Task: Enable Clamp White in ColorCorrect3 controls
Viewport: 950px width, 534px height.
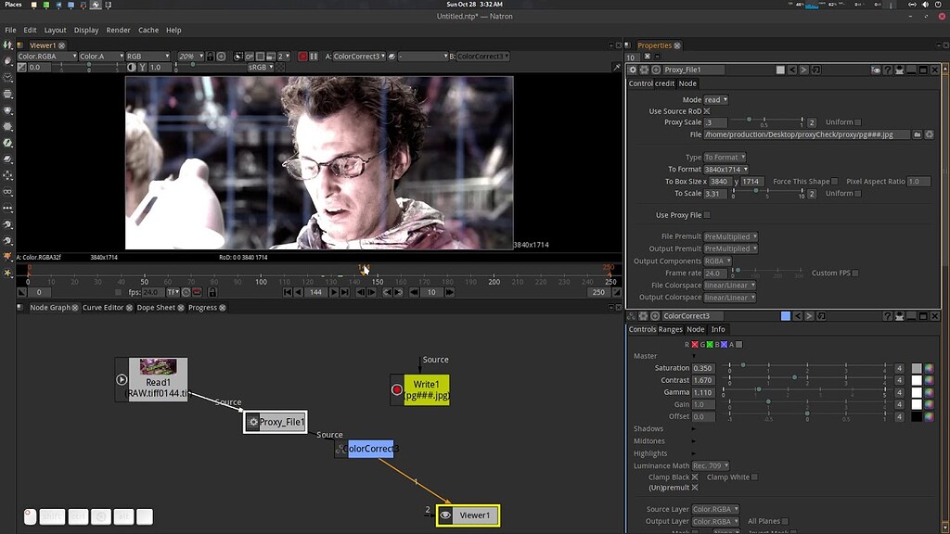Action: point(753,477)
